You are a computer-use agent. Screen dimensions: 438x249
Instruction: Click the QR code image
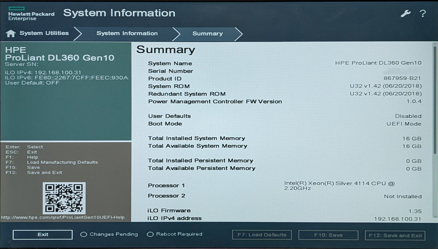64,198
